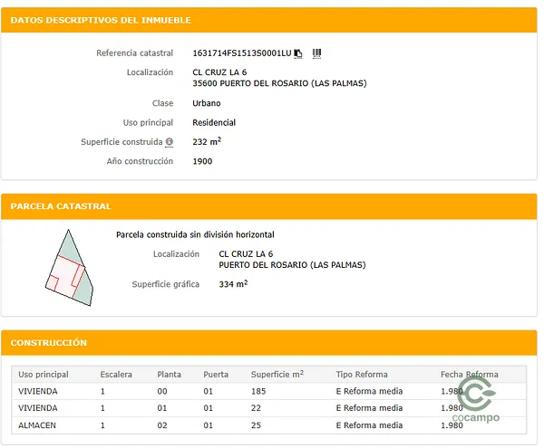Click the Fecha Reforma column header

469,375
